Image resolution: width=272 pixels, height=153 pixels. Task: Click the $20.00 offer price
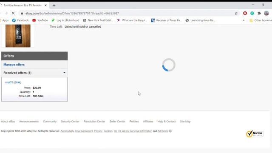click(37, 88)
